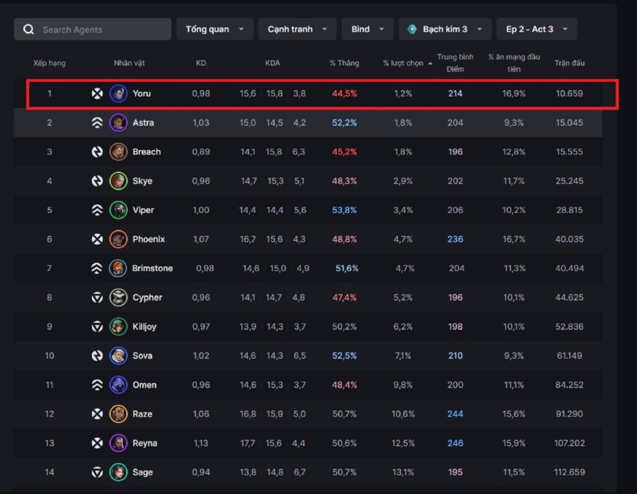Click Reyna's average score 246
Screen dimensions: 637x494
pyautogui.click(x=455, y=443)
